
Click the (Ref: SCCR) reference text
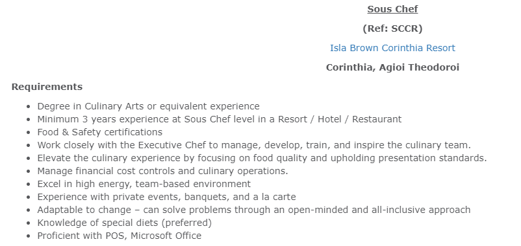[x=392, y=28]
